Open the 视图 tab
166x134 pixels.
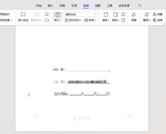pyautogui.click(x=98, y=6)
